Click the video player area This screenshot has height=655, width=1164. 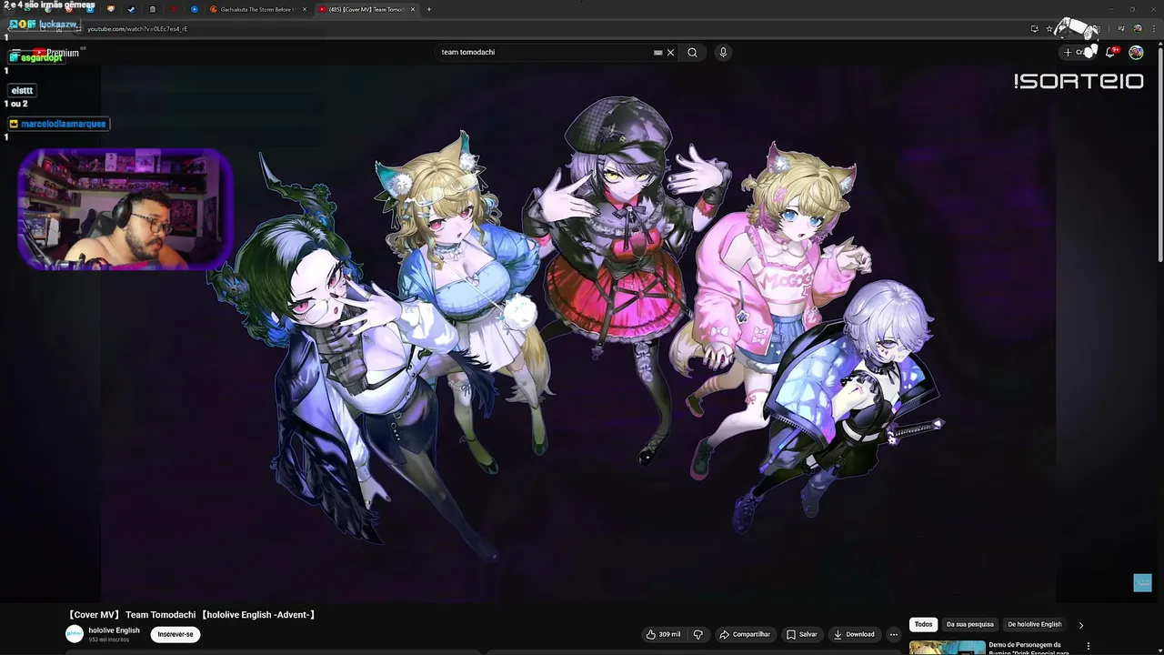(x=578, y=333)
